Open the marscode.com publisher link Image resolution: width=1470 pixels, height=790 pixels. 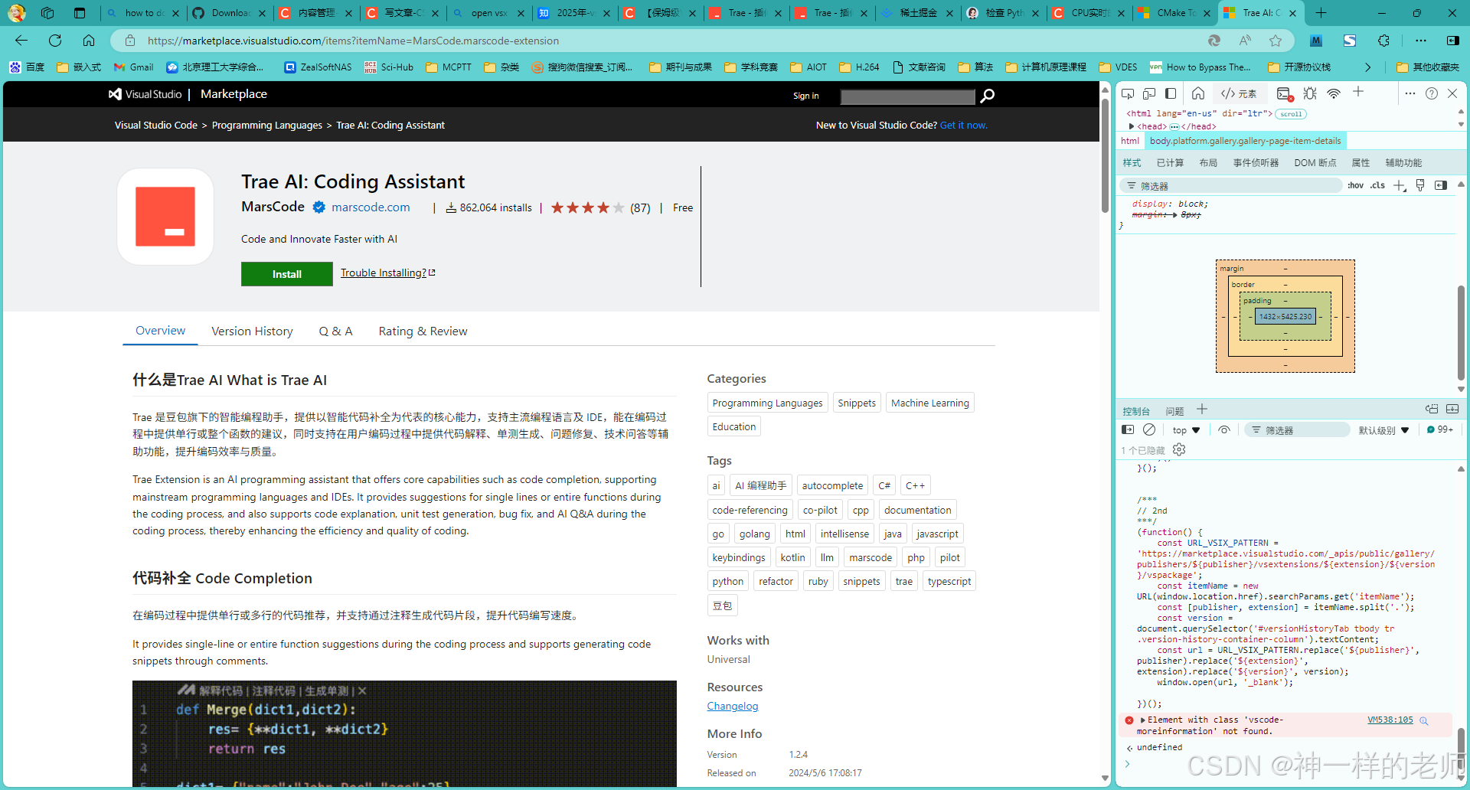pyautogui.click(x=371, y=207)
